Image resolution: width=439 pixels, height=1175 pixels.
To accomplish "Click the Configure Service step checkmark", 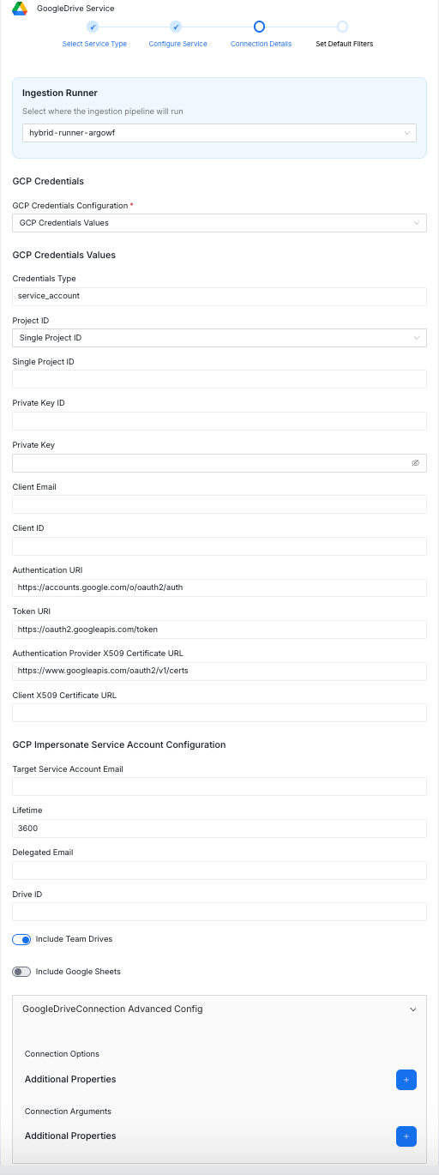I will (176, 27).
